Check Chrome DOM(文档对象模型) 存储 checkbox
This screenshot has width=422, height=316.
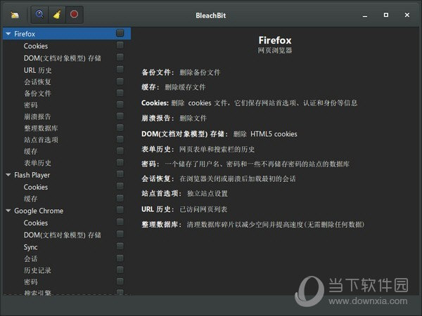pyautogui.click(x=120, y=234)
